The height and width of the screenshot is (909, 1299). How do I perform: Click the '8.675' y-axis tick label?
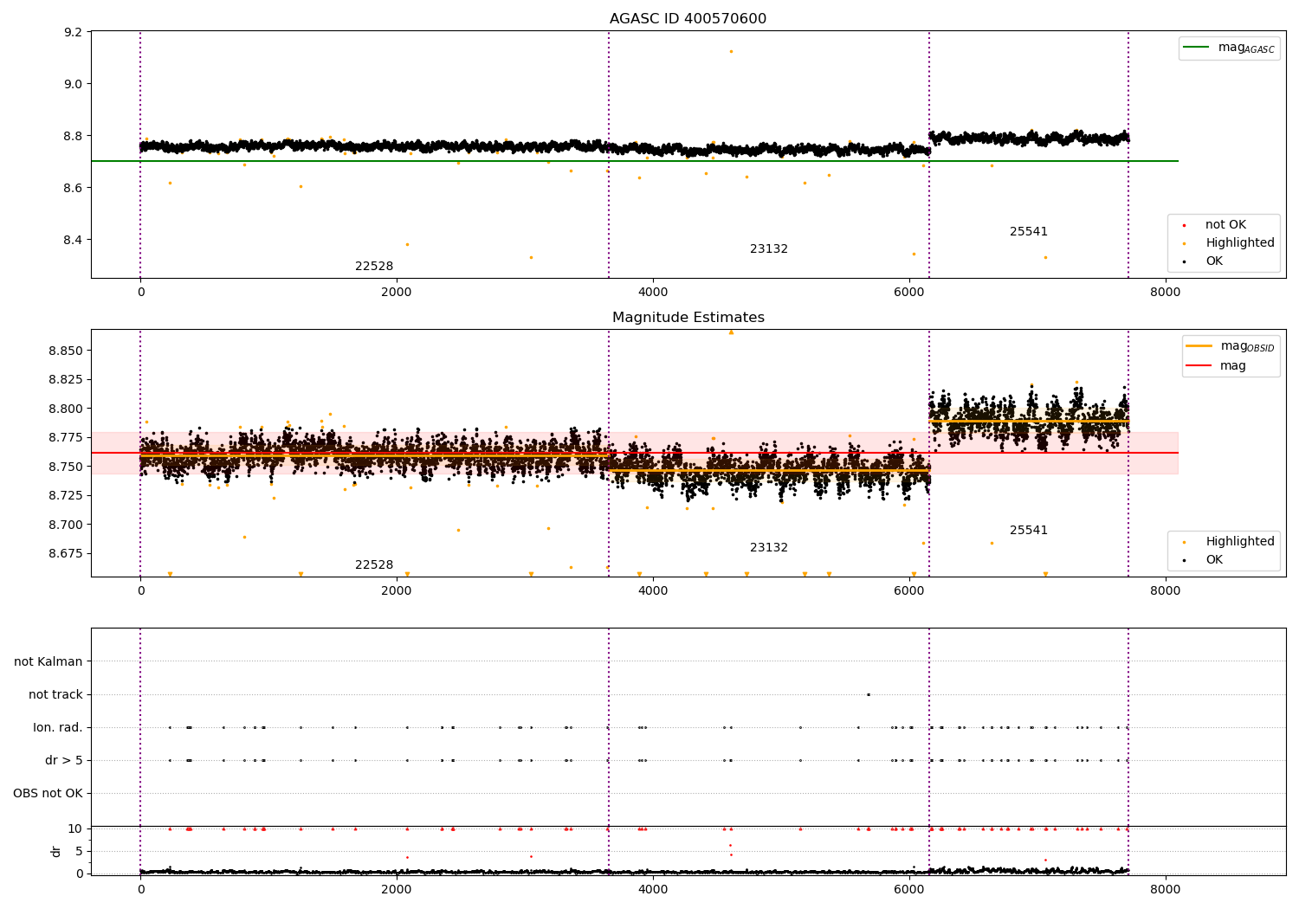click(x=67, y=554)
